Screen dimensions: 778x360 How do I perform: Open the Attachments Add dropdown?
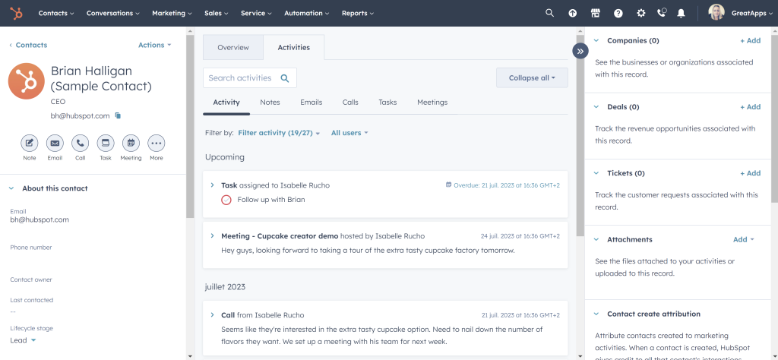[x=743, y=239]
